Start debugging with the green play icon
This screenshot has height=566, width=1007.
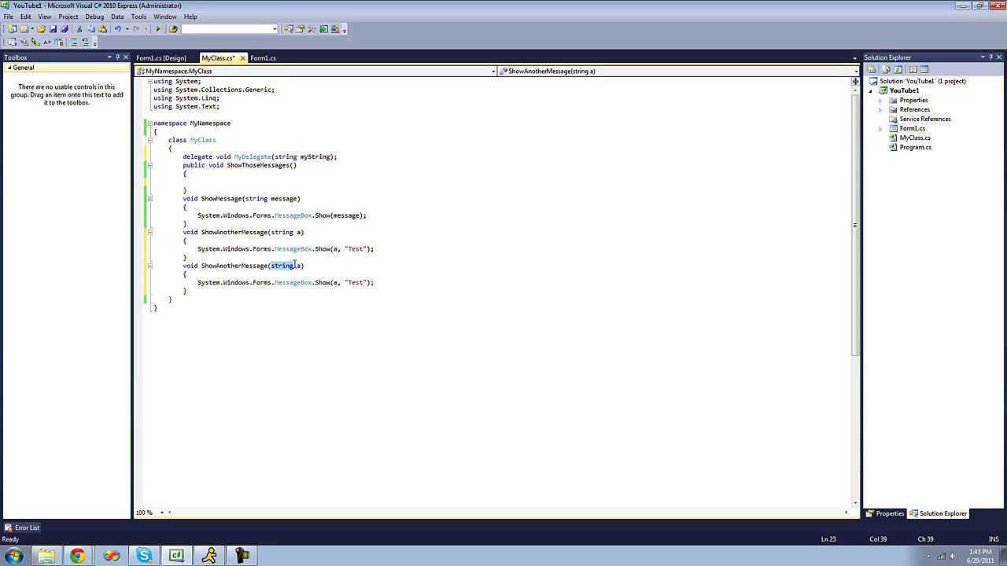(x=158, y=29)
